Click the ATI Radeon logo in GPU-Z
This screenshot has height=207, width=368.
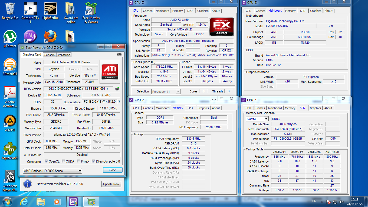(110, 71)
